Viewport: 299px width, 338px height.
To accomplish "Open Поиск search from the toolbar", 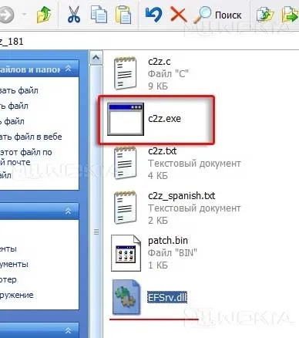I will (218, 15).
